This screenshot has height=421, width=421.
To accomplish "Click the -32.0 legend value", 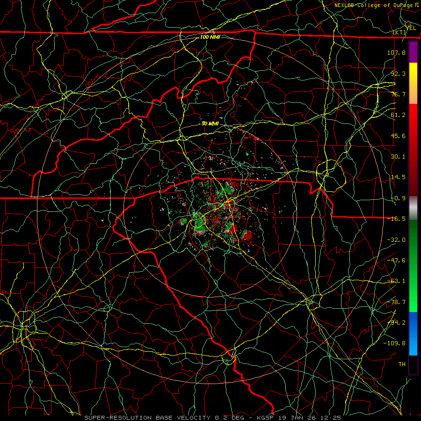I will click(x=396, y=240).
